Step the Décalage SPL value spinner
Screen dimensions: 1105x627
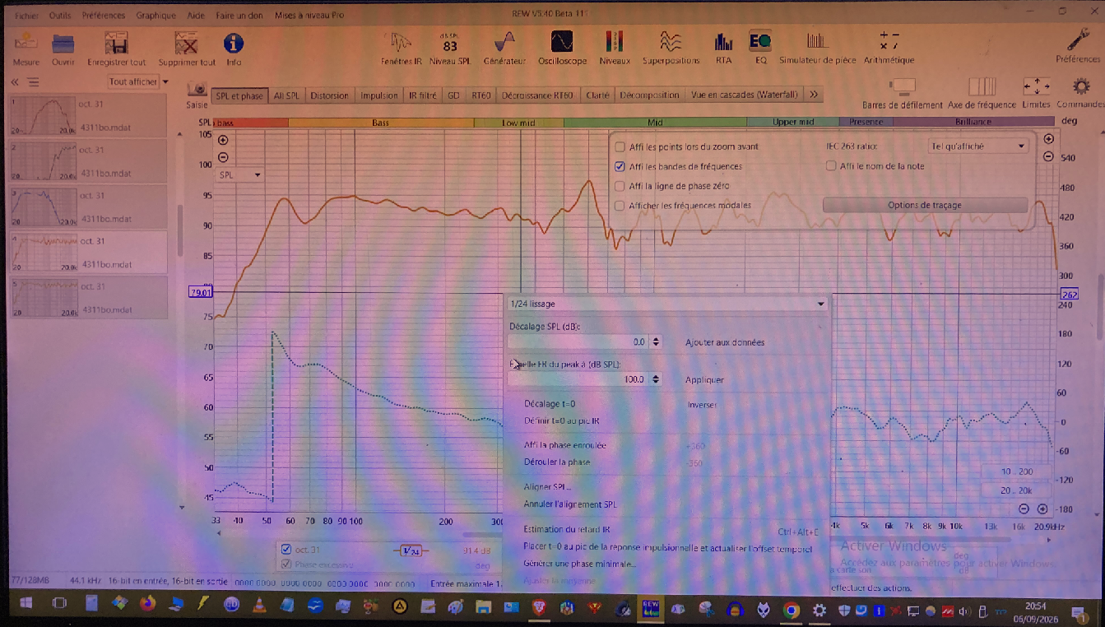coord(656,341)
